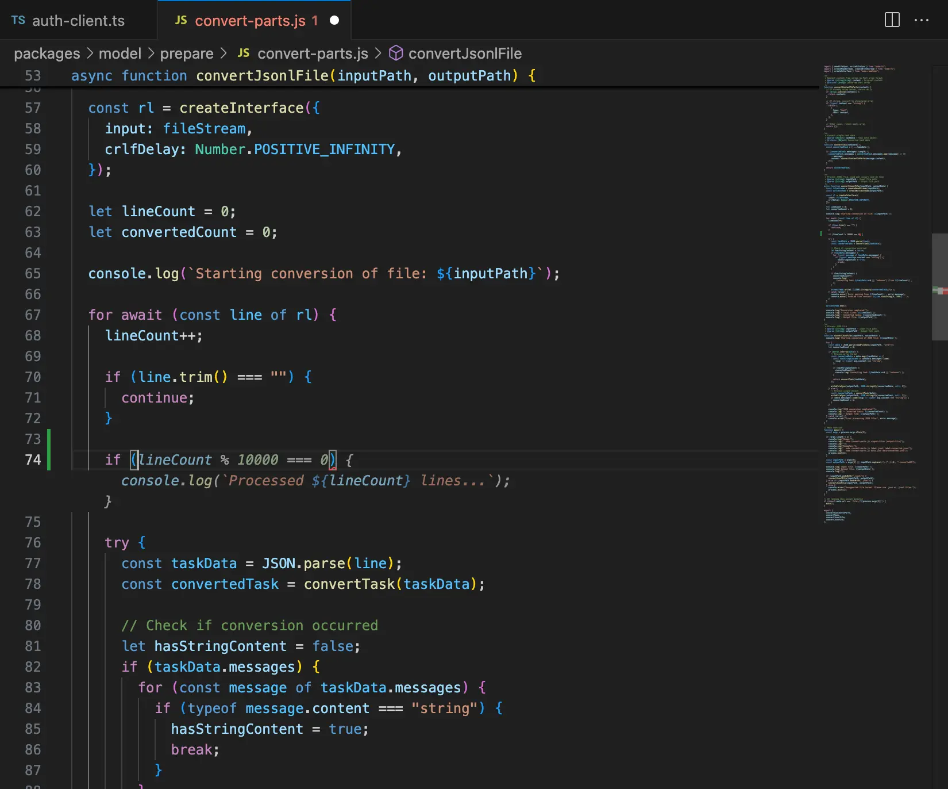Click 'convertedCount' on line 63

click(179, 232)
